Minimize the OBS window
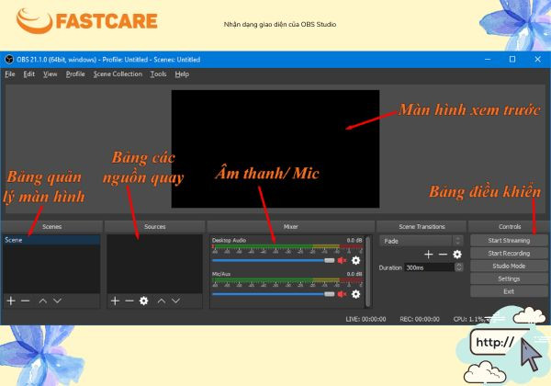This screenshot has height=386, width=551. pos(488,60)
